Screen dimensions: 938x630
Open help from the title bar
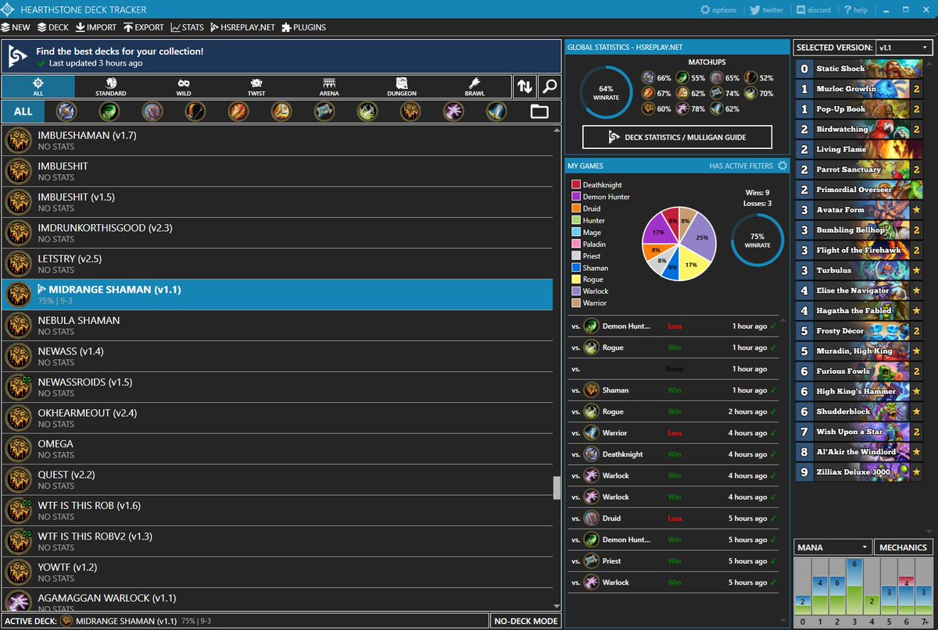[x=855, y=10]
